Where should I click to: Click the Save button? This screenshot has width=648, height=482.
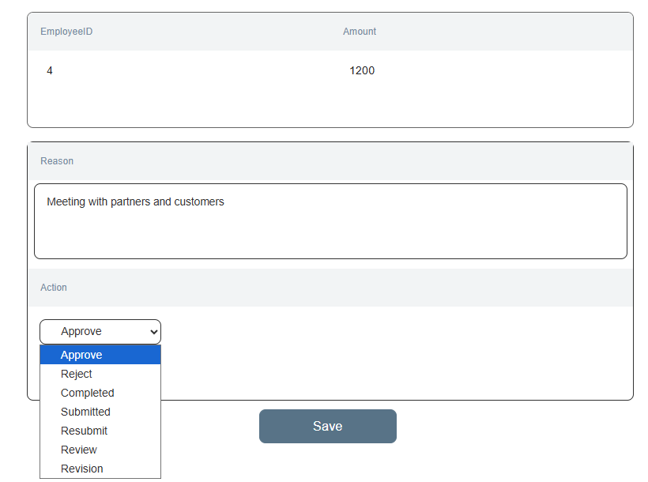point(327,426)
